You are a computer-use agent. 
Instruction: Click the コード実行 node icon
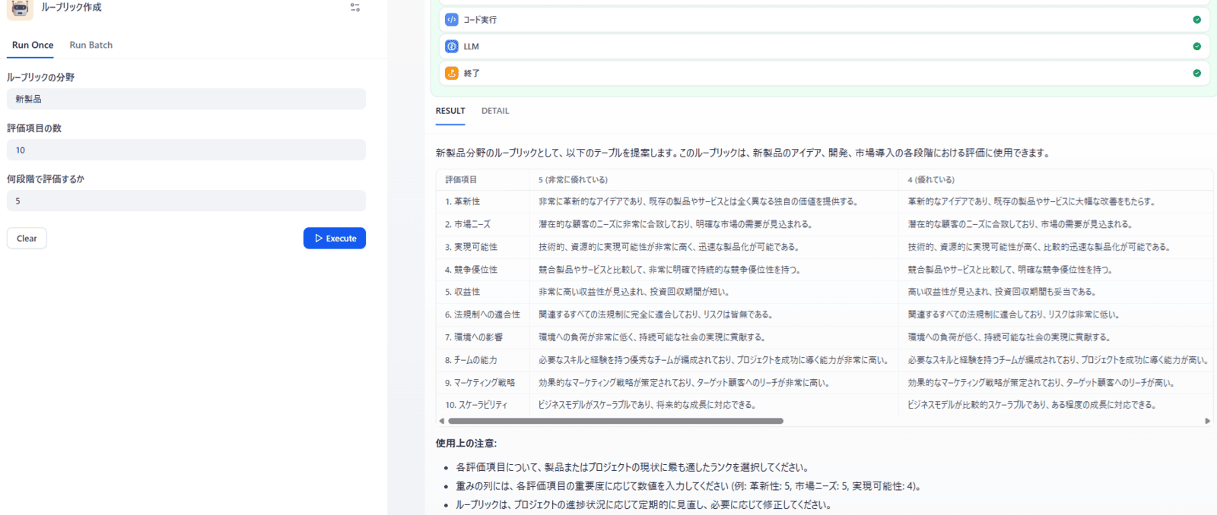(452, 20)
